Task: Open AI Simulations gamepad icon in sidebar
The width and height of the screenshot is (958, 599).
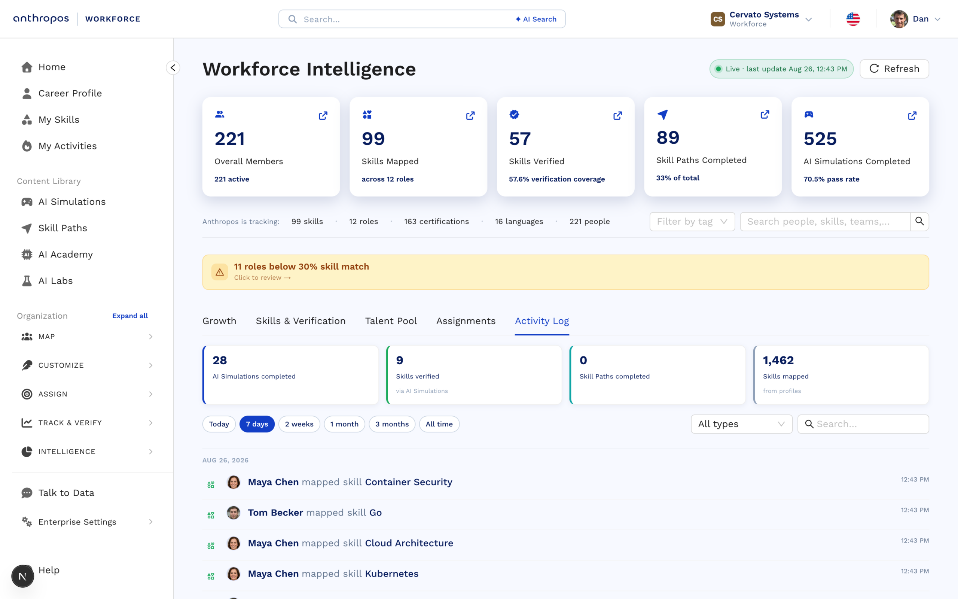Action: (27, 202)
